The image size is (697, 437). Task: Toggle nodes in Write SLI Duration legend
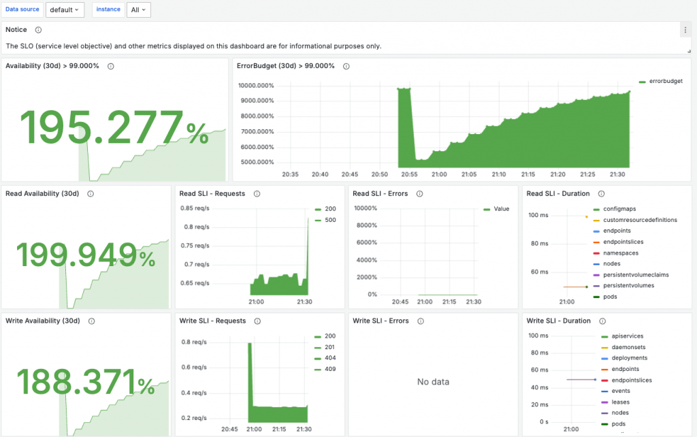click(620, 412)
